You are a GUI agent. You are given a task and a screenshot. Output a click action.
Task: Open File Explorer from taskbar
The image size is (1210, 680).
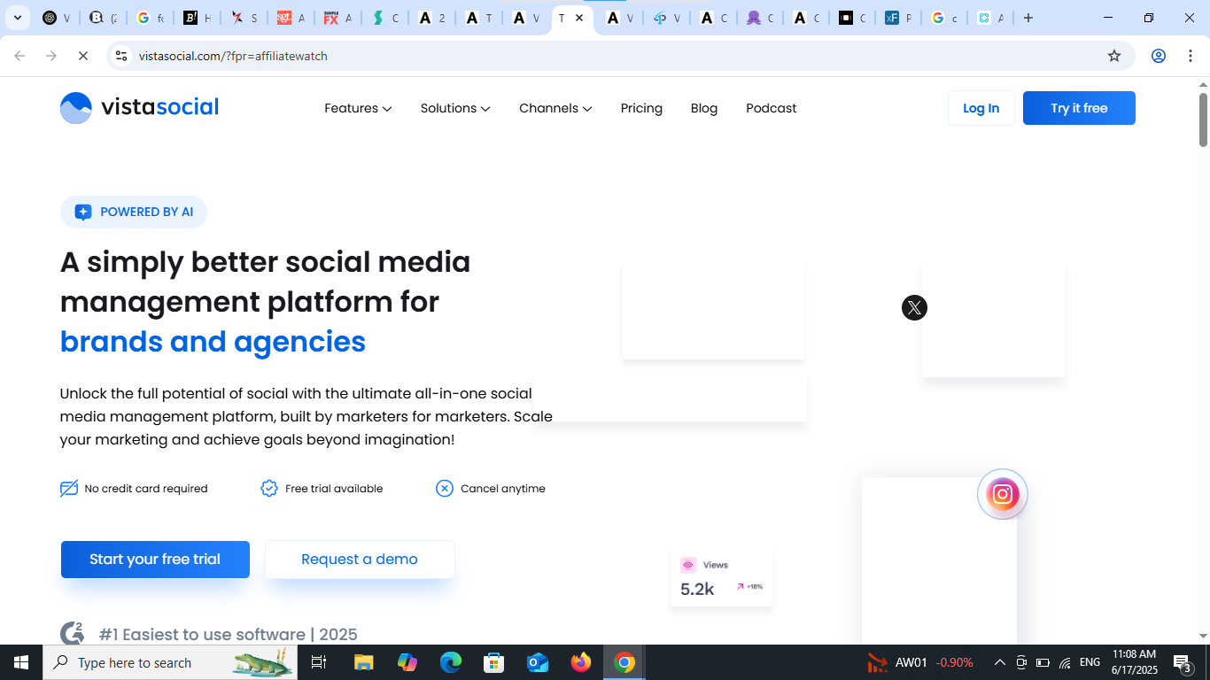click(363, 662)
